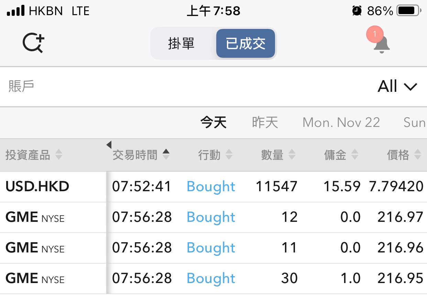Sort by 投資產品 column arrows
The image size is (427, 303).
(x=59, y=155)
